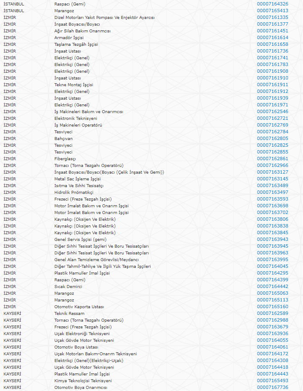Open listing 00007161335 for Dizel Motorları job

point(272,17)
